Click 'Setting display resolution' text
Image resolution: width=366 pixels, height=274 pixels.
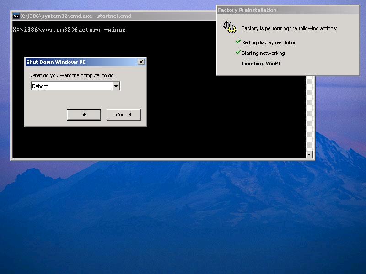(x=269, y=42)
